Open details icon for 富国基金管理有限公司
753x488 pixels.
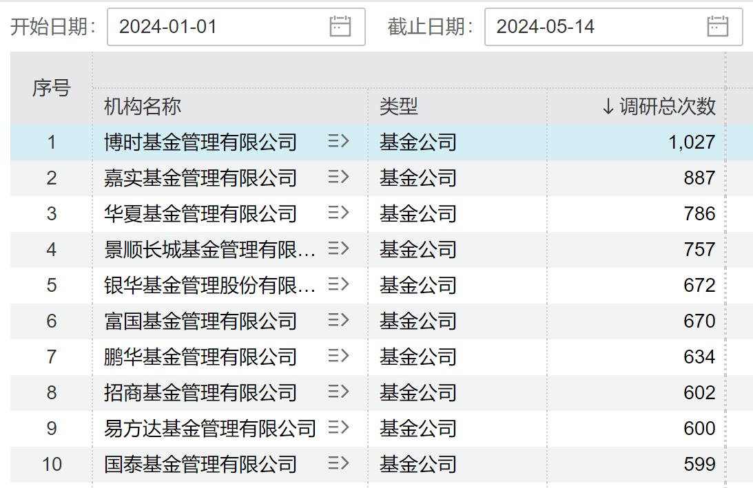(338, 320)
